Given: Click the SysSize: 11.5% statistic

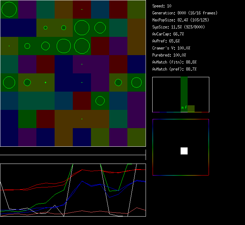Looking at the screenshot, I should coord(178,27).
